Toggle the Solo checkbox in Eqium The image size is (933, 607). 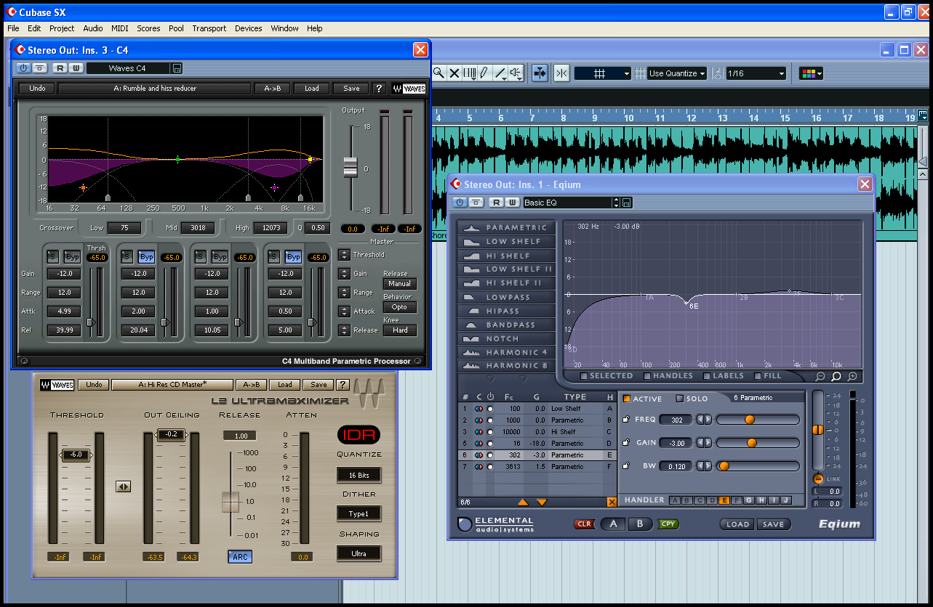(x=680, y=399)
